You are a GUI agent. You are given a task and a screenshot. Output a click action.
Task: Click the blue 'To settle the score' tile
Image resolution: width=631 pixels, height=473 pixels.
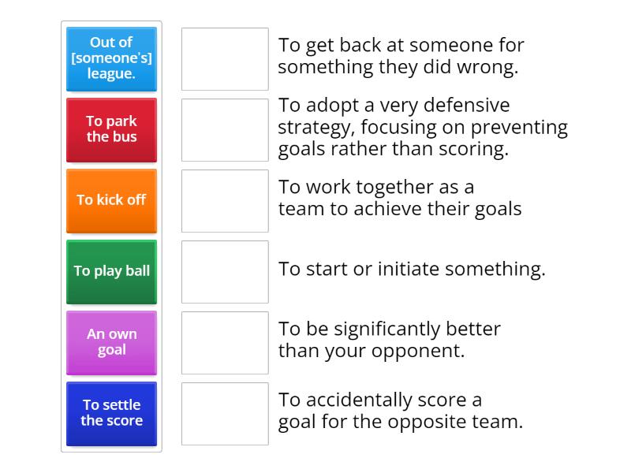pyautogui.click(x=111, y=413)
